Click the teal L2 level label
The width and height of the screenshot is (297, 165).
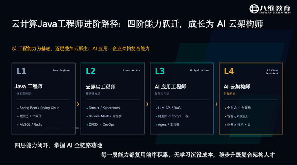(90, 71)
